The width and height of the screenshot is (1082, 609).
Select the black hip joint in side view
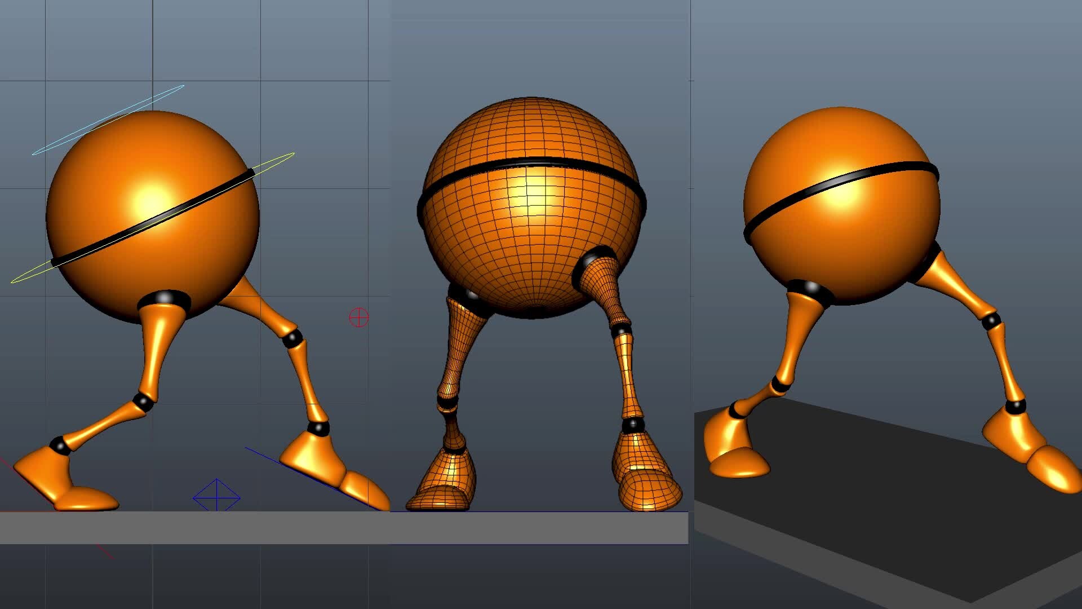164,298
